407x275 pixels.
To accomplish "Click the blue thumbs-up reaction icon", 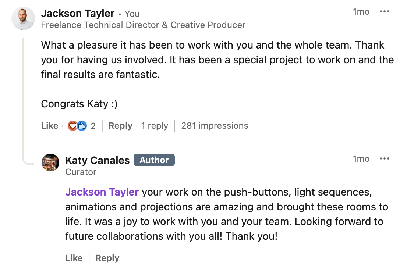I will click(81, 126).
